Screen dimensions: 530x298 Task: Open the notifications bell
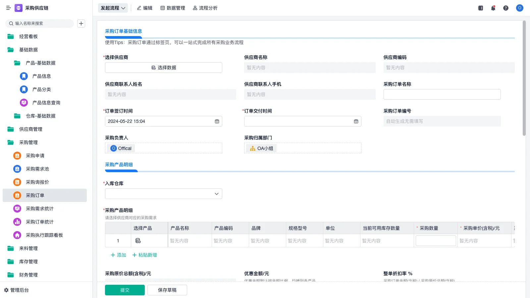coord(493,8)
